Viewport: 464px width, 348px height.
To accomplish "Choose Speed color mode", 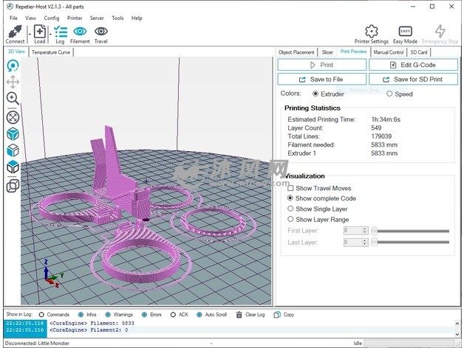I will pyautogui.click(x=390, y=94).
